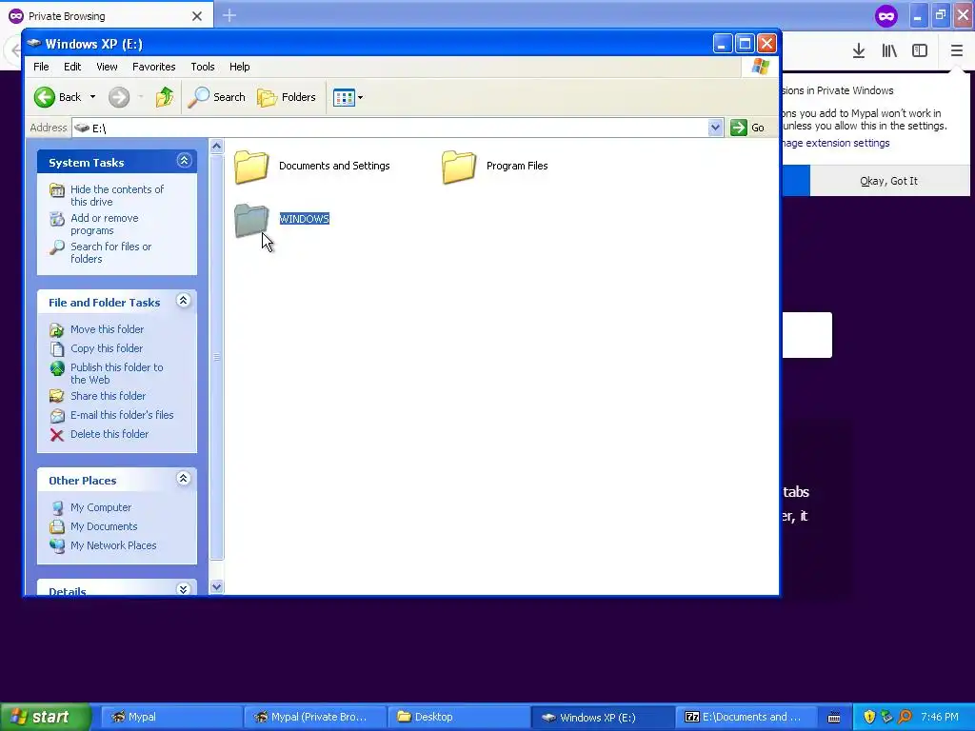Select the WINDOWS folder icon
Viewport: 975px width, 731px height.
(251, 220)
